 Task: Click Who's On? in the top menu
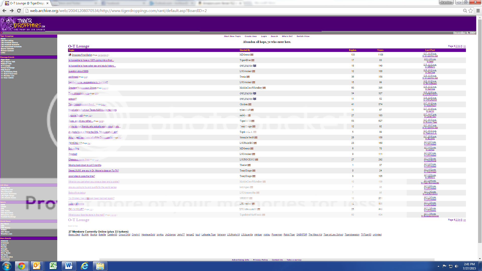click(287, 36)
